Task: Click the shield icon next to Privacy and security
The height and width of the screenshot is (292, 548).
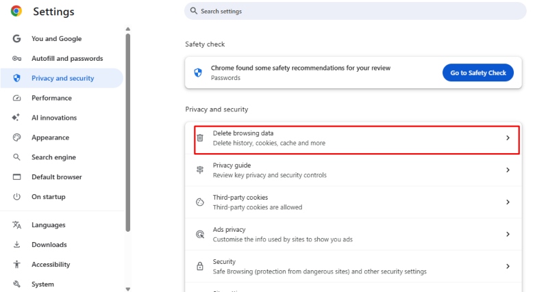Action: coord(16,78)
